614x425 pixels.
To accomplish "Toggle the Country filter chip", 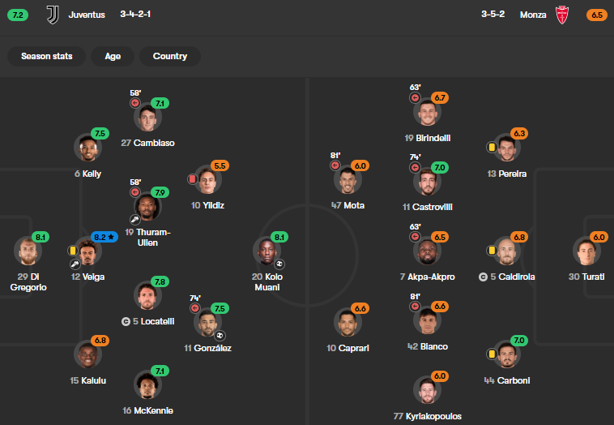I will [170, 56].
